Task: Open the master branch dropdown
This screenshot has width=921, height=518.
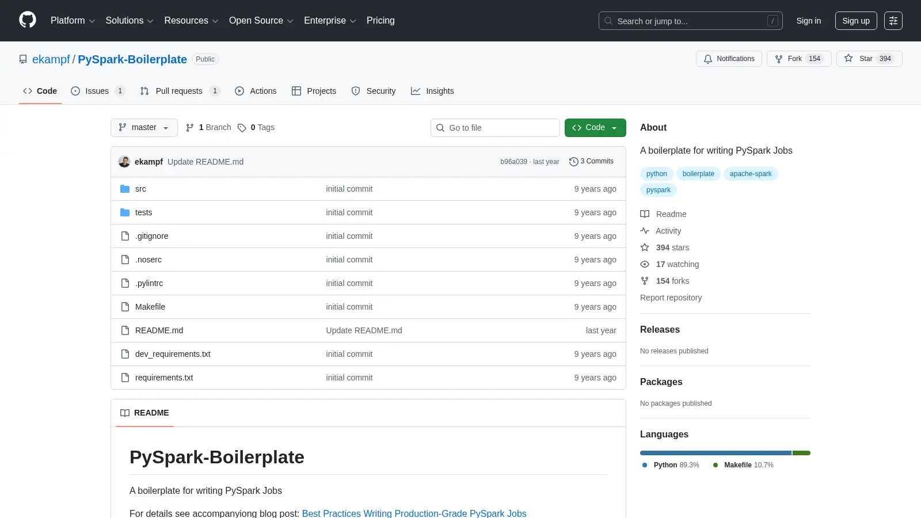Action: (x=144, y=128)
